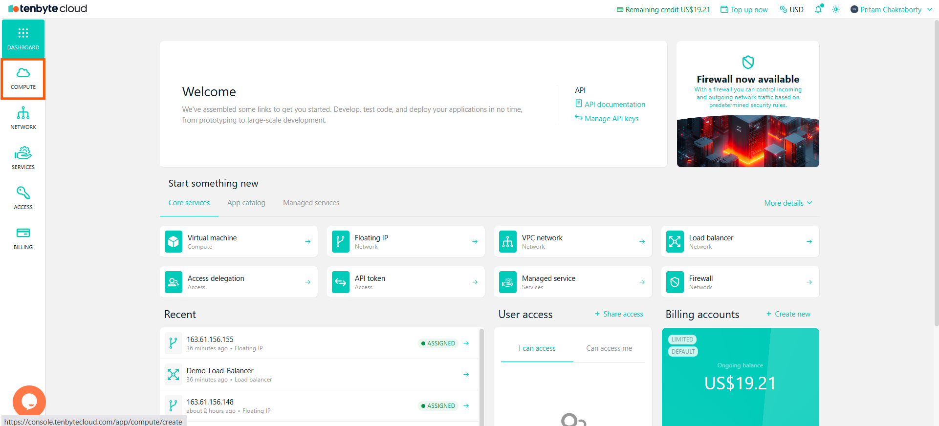
Task: Click the arrow on the 163.61.156.155 row
Action: (466, 343)
